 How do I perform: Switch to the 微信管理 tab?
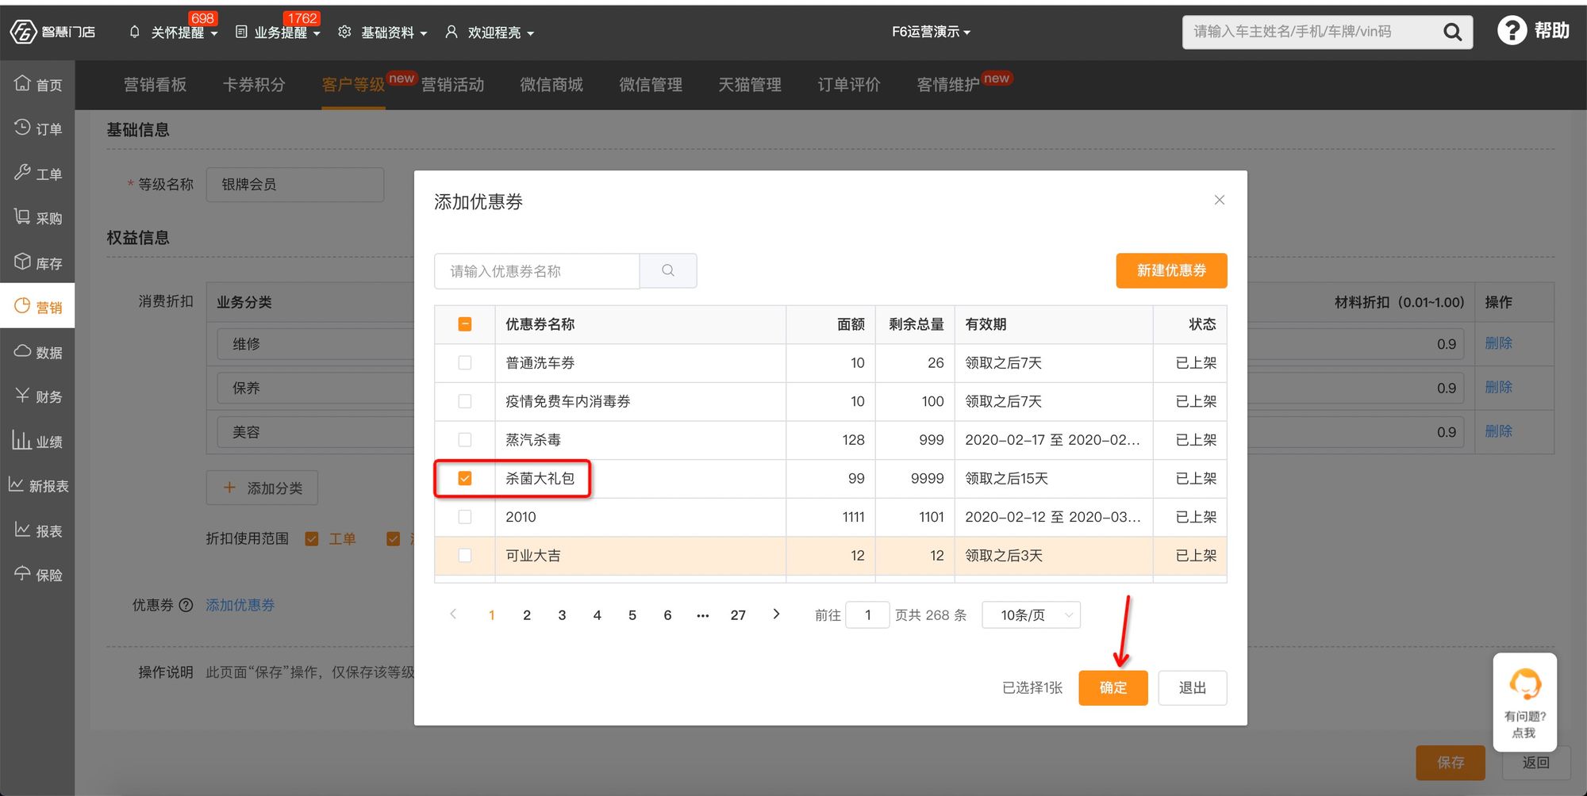coord(651,85)
